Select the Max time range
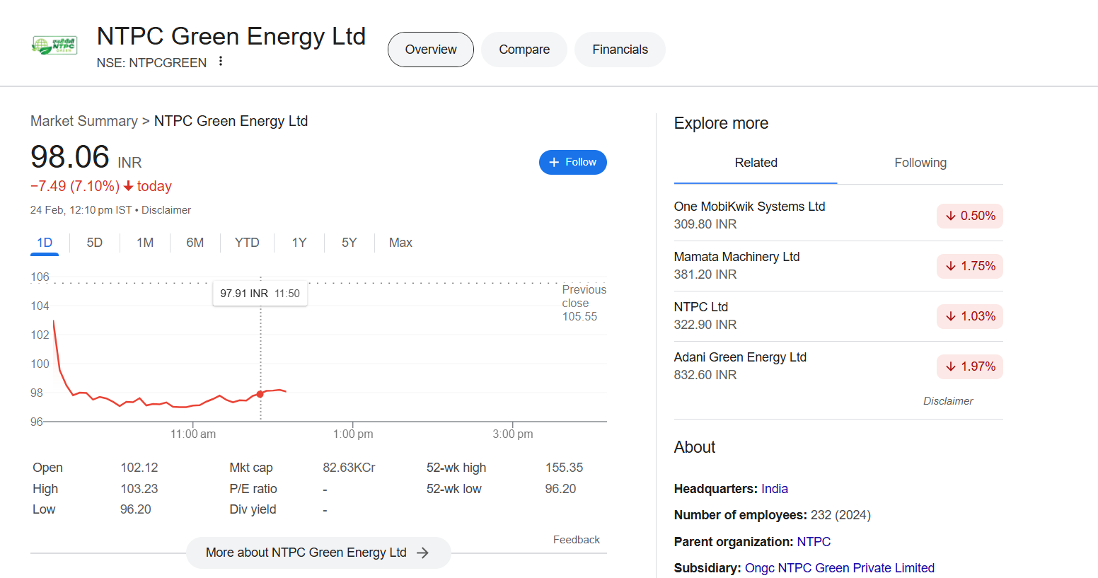Viewport: 1098px width, 578px height. click(x=400, y=243)
